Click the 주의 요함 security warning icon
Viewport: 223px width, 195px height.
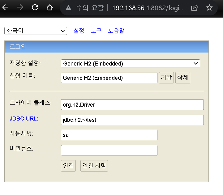pos(68,8)
